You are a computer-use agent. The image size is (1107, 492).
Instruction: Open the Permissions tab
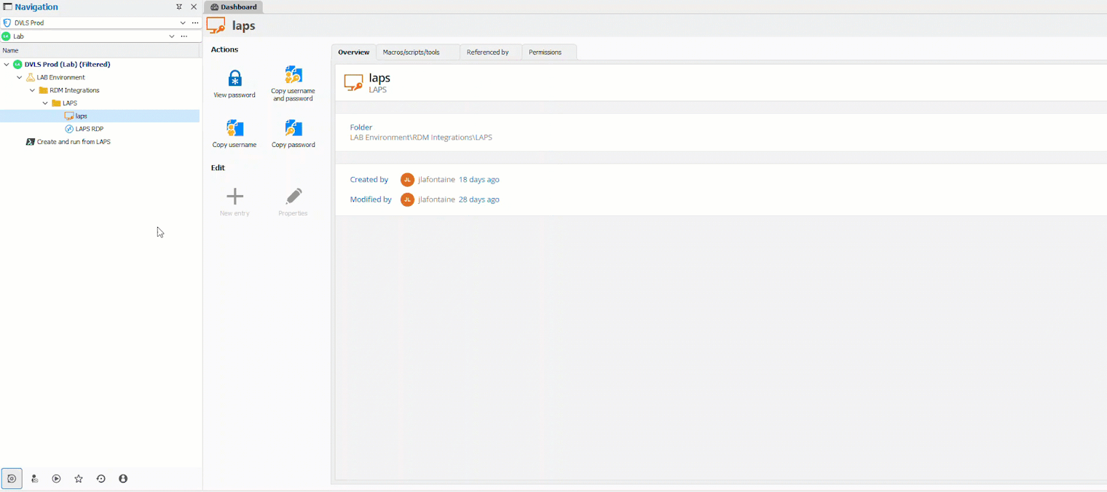[545, 52]
